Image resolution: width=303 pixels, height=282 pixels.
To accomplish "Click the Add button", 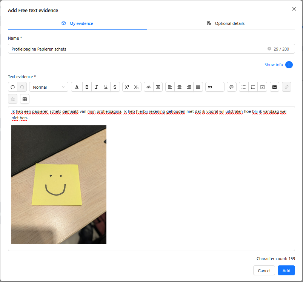I will coord(286,270).
